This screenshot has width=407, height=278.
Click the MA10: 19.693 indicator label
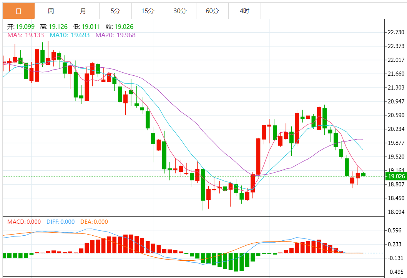(70, 35)
